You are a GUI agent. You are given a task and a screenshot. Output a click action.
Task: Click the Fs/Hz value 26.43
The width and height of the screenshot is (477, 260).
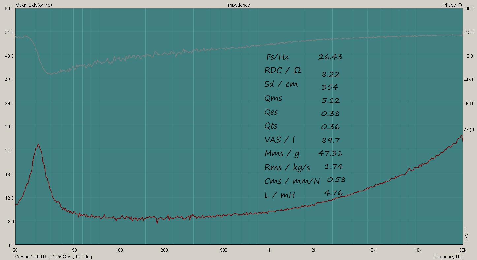pos(330,57)
